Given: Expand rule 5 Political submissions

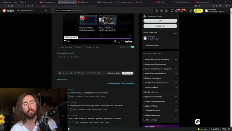Looking at the screenshot, I should [x=160, y=78].
